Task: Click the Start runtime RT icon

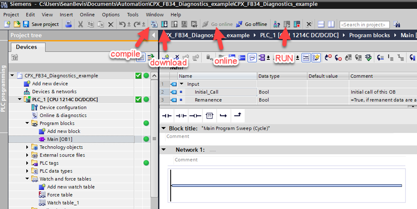Action: pyautogui.click(x=194, y=24)
